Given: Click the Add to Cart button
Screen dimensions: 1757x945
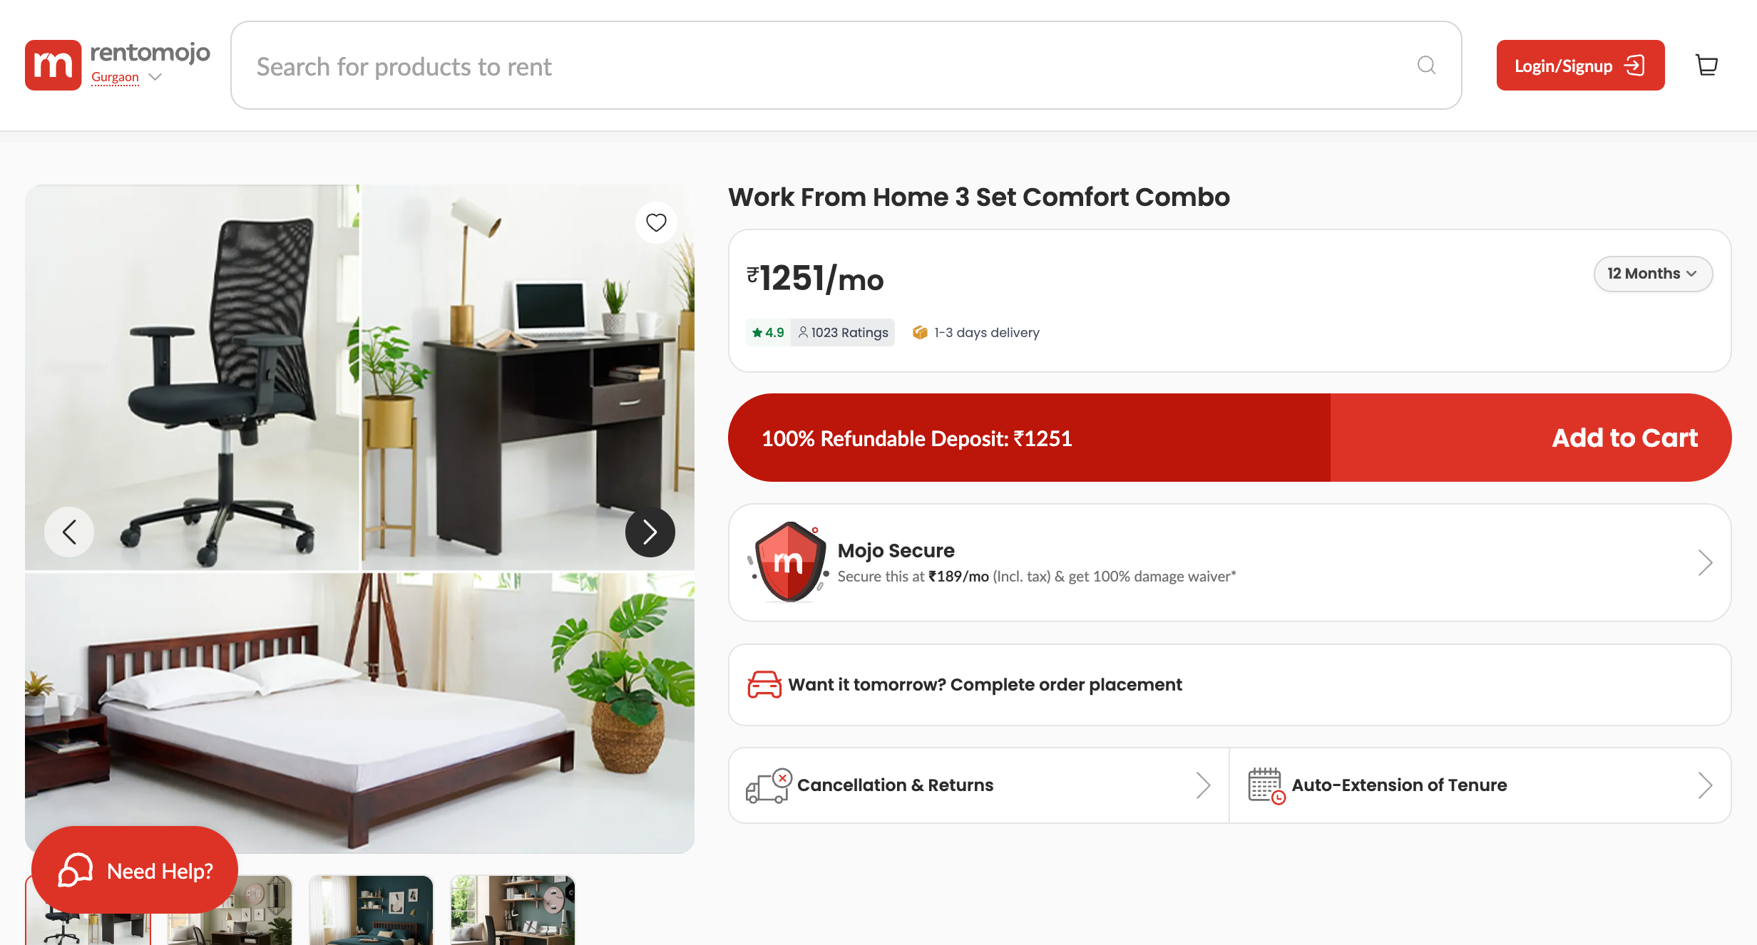Looking at the screenshot, I should click(1531, 438).
